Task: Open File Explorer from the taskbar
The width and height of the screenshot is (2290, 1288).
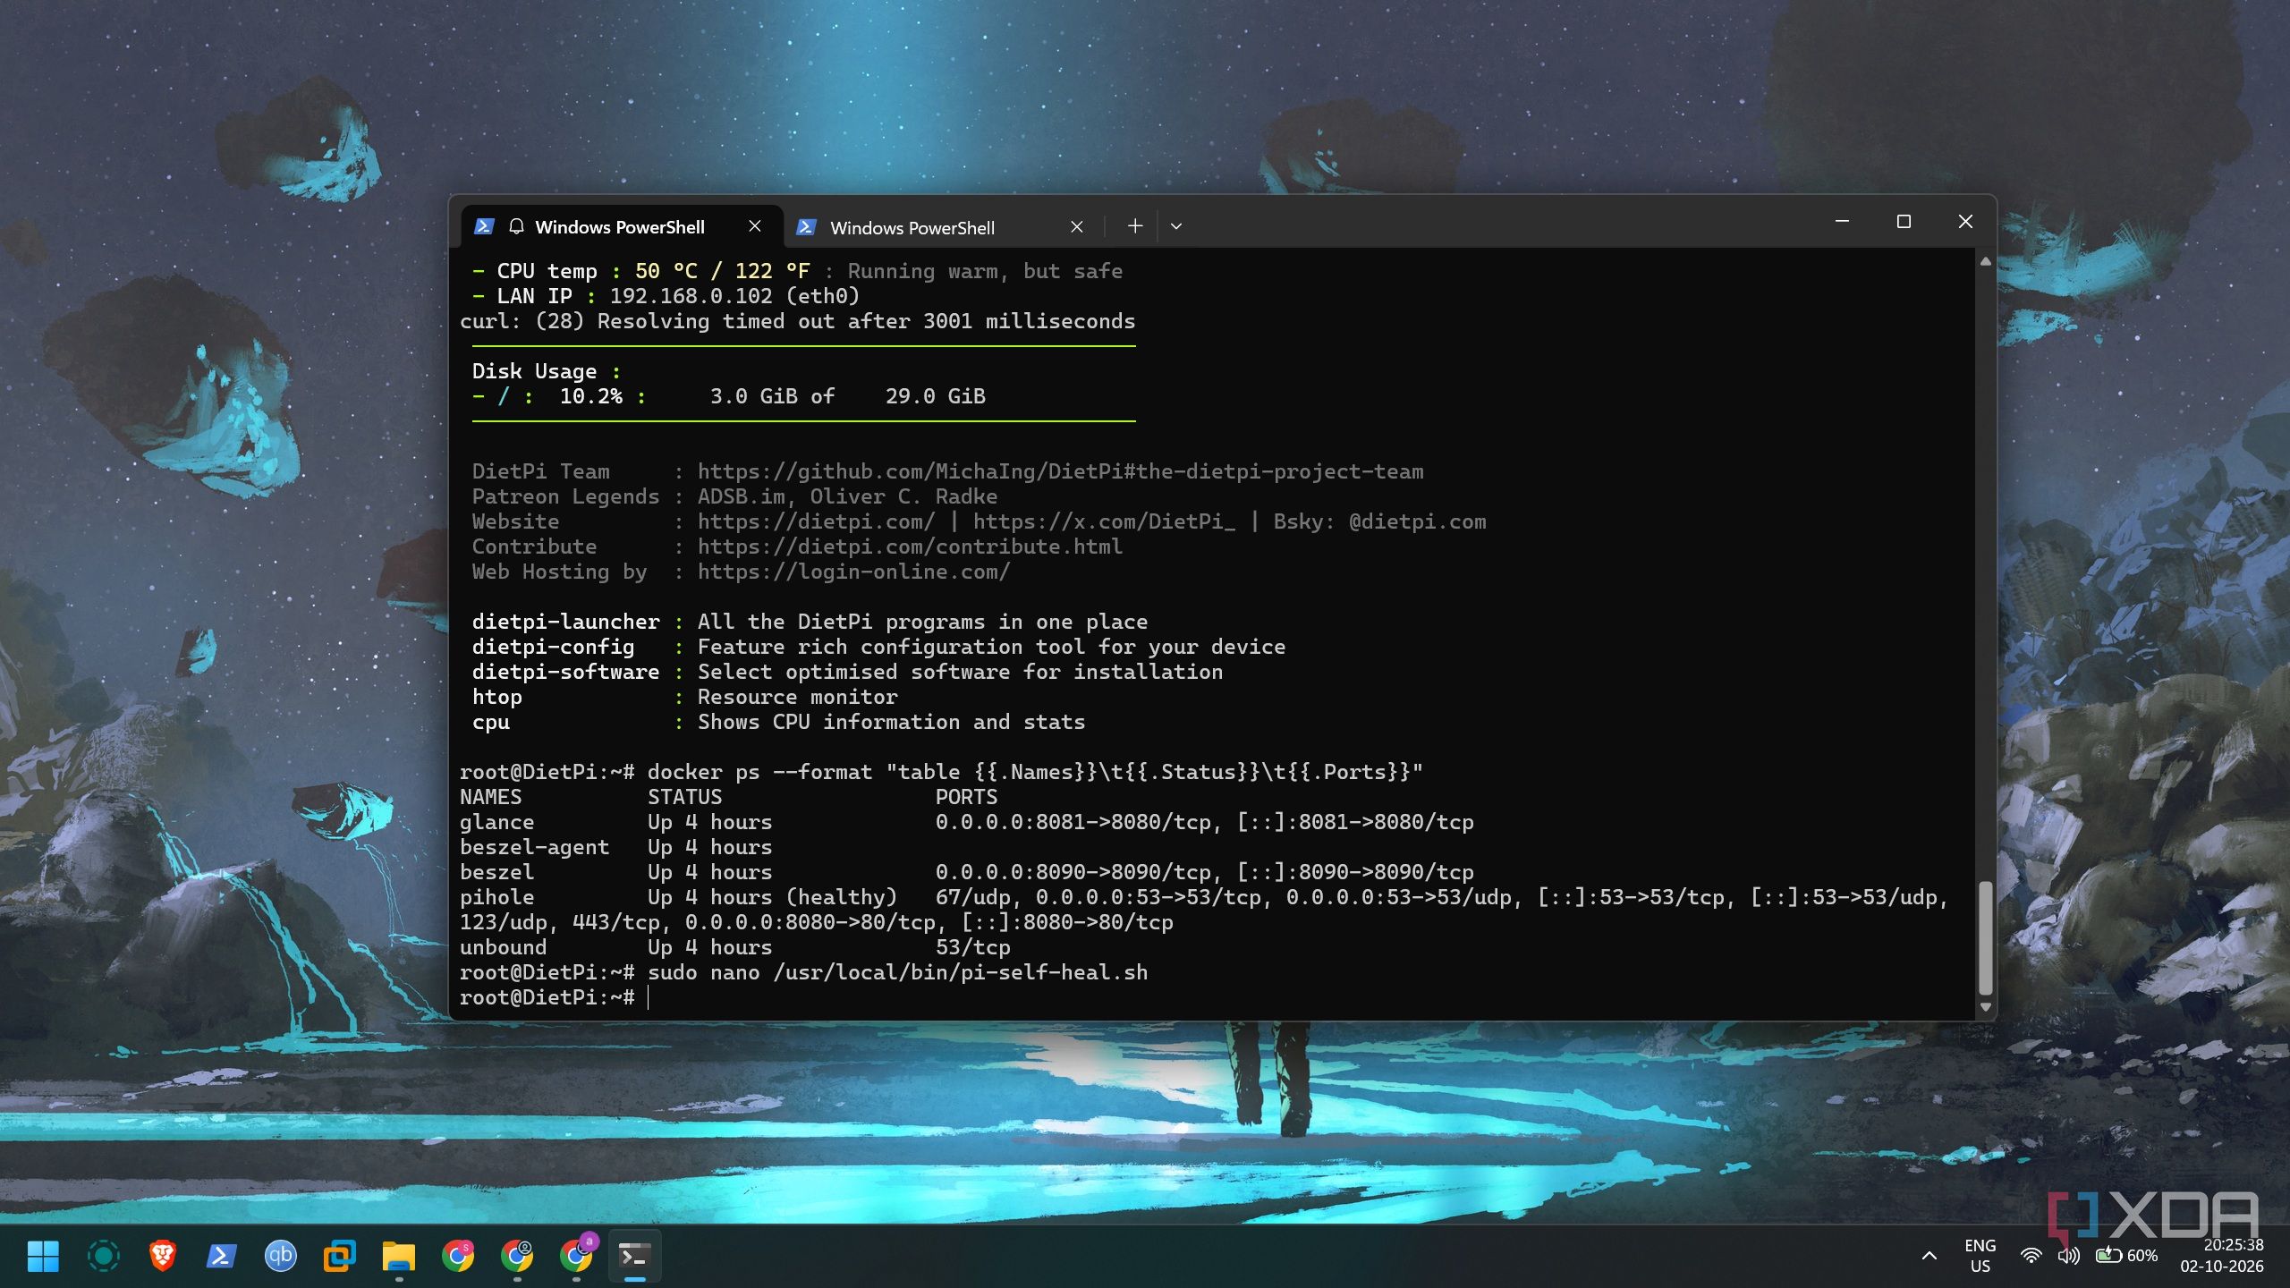Action: point(398,1256)
